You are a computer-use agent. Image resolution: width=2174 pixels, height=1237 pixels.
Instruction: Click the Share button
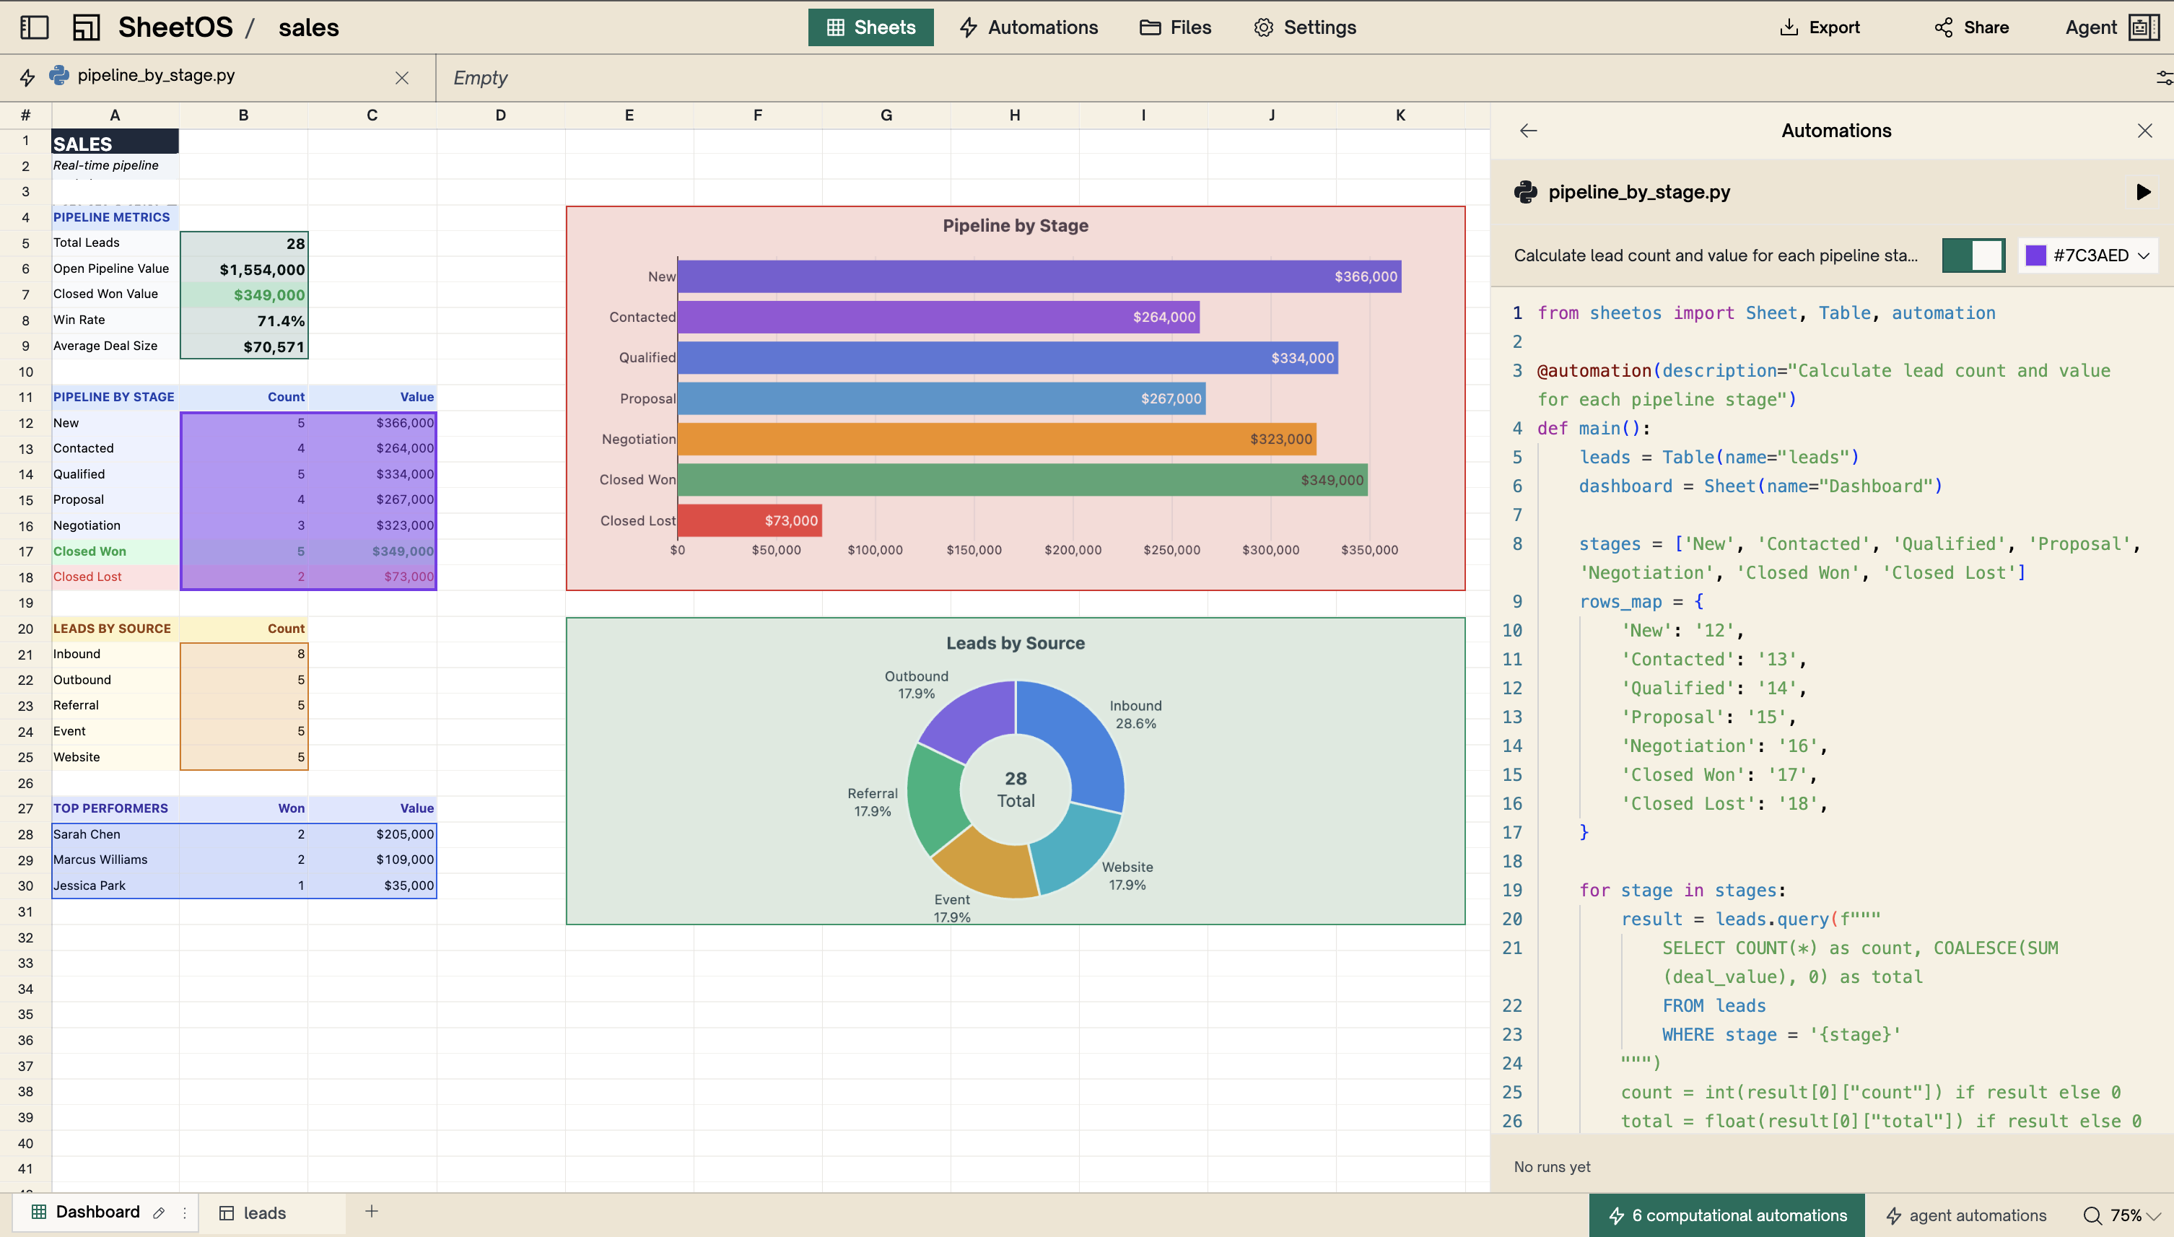point(1971,27)
